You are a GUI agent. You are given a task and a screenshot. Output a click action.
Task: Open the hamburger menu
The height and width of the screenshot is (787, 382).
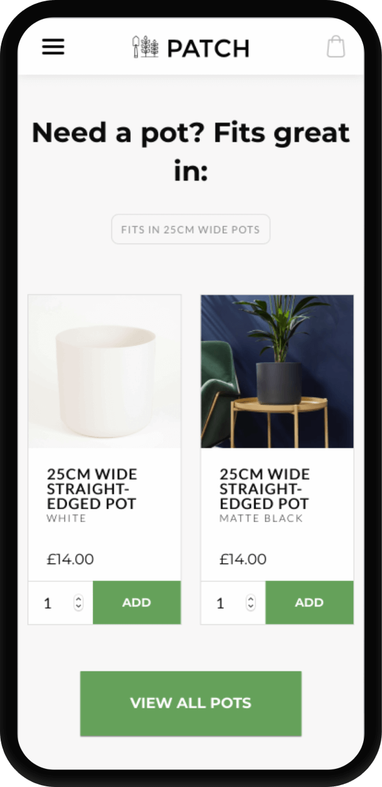[x=53, y=47]
